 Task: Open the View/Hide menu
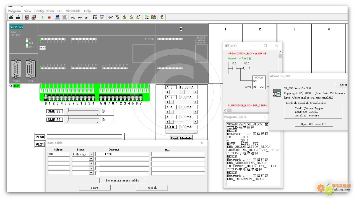tap(73, 11)
